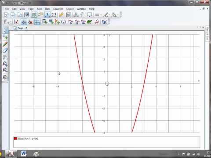
Task: Click the red Equation 1 colour swatch
Action: (15, 138)
